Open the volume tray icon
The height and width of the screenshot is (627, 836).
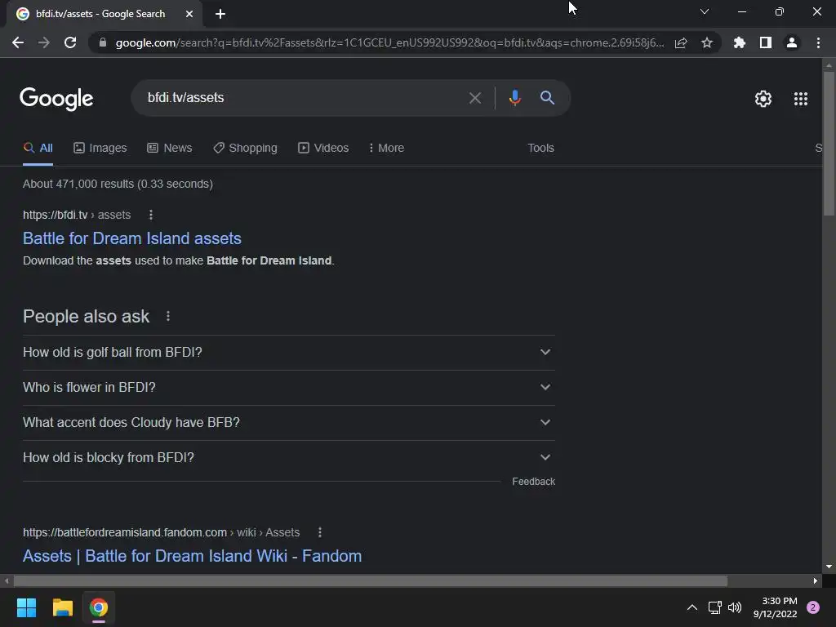coord(735,607)
